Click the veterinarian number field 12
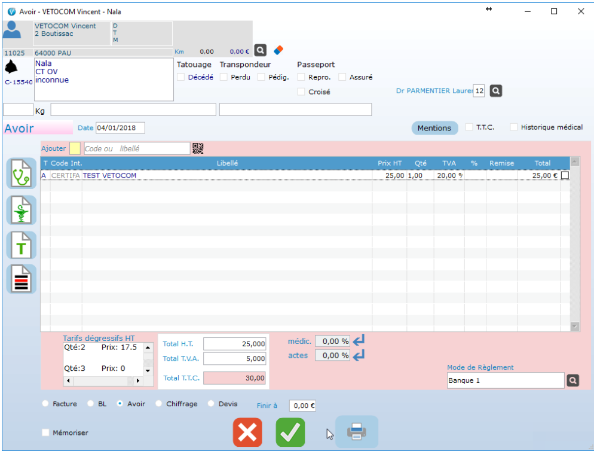Screen dimensions: 594x454 tap(479, 91)
